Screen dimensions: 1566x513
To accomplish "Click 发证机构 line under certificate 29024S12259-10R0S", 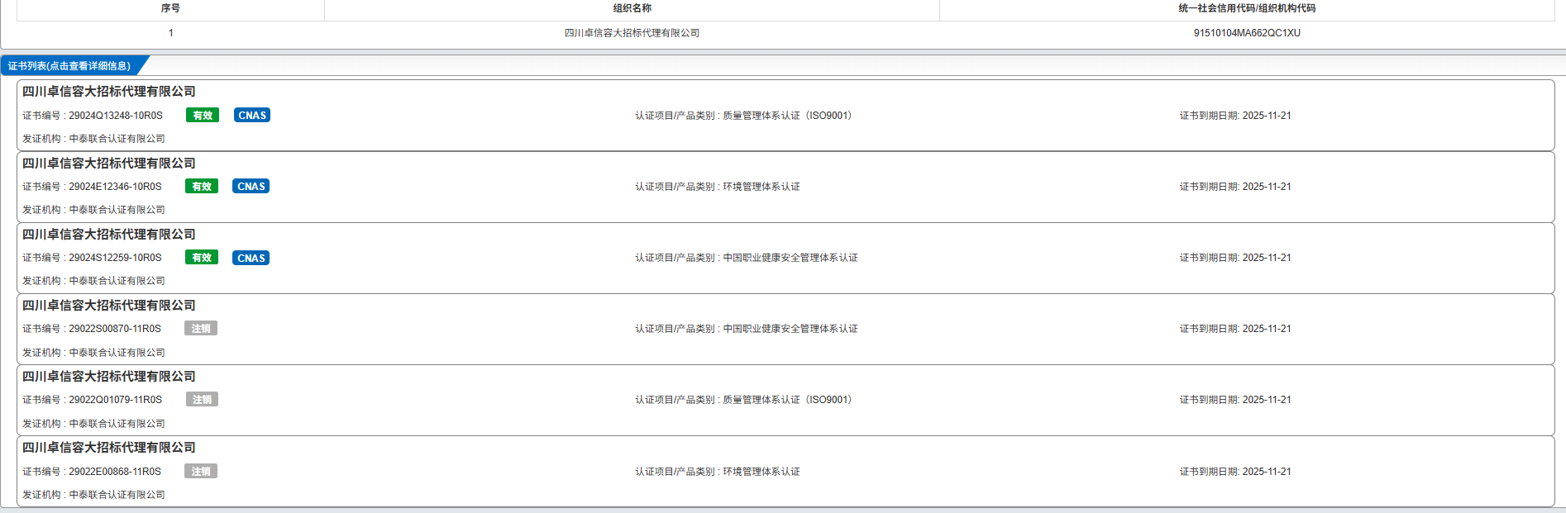I will 93,281.
